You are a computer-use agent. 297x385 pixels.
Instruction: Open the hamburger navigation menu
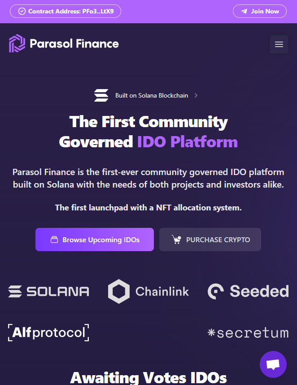(x=279, y=44)
